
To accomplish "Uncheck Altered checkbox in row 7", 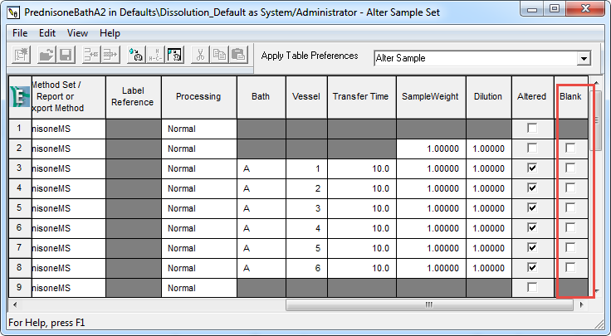I will click(532, 247).
